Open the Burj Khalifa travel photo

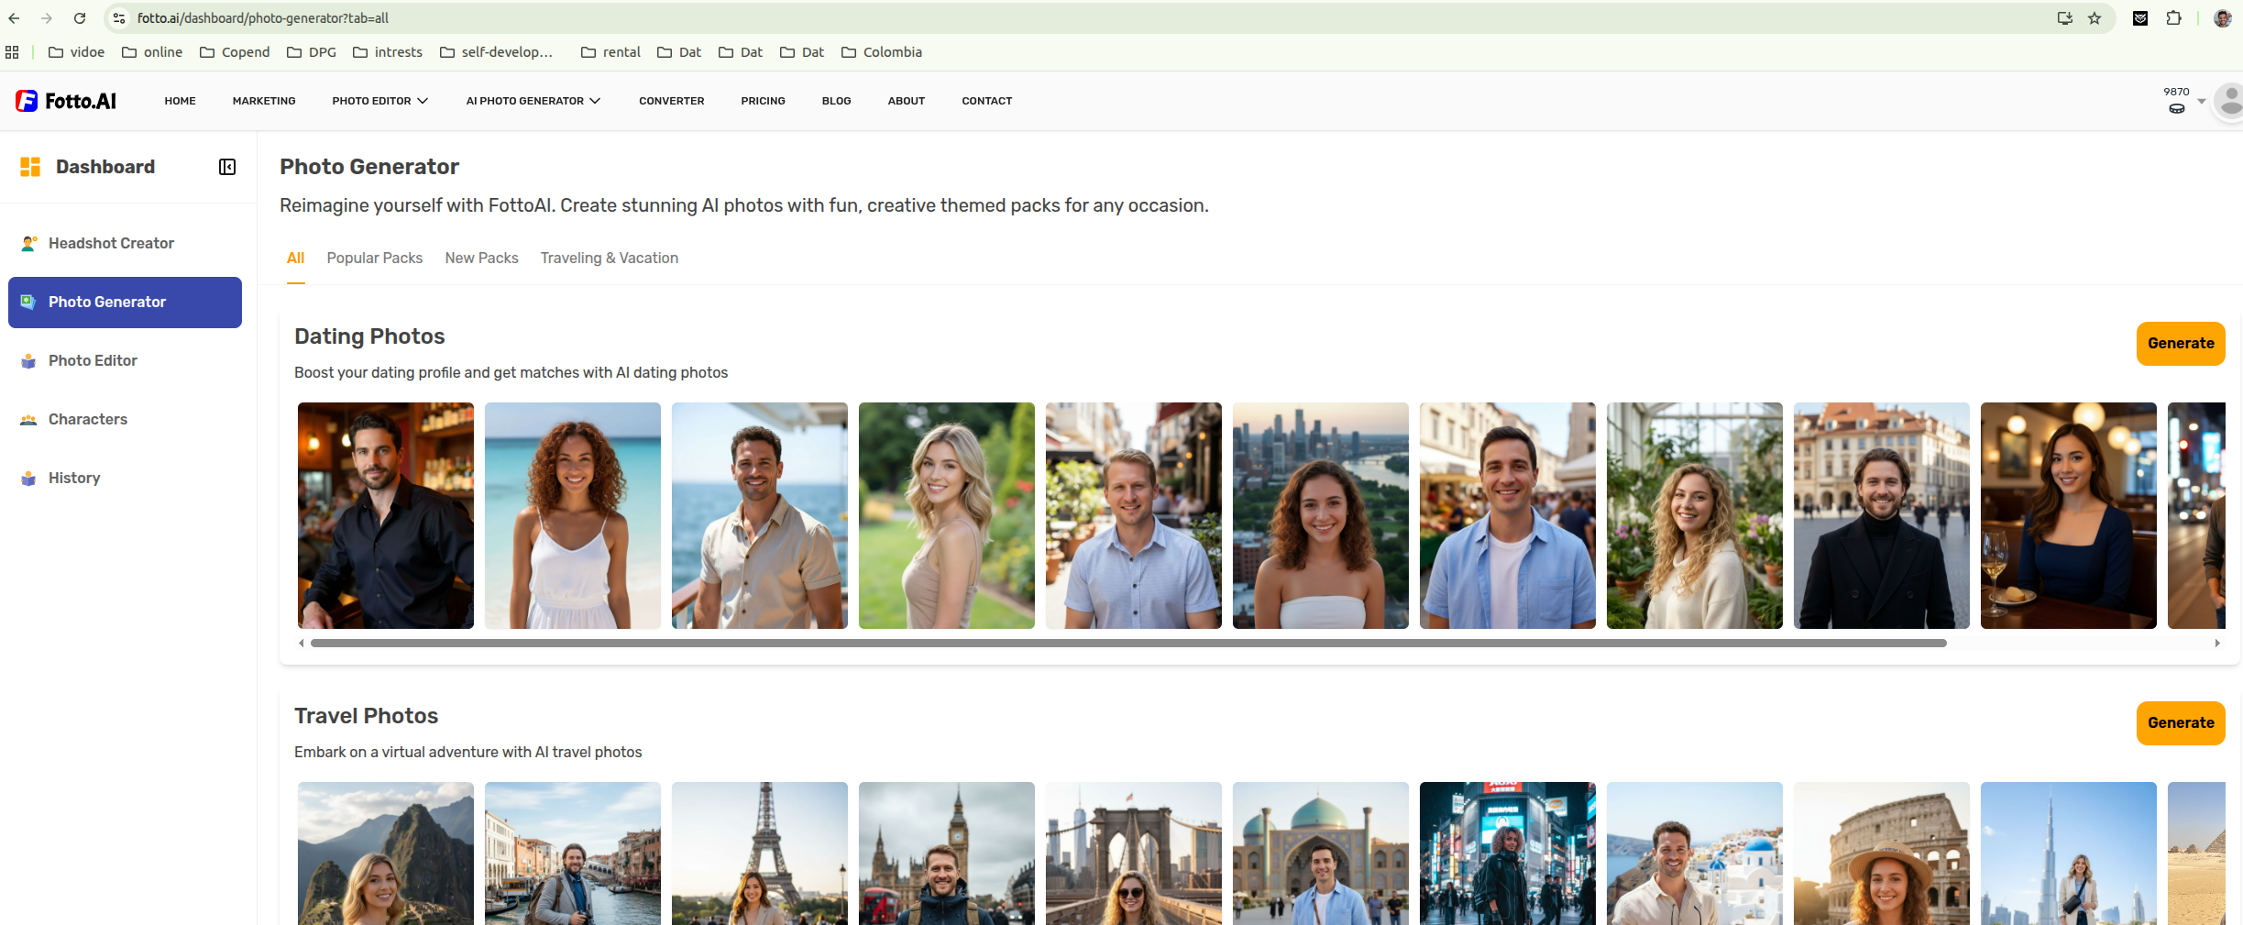2069,853
